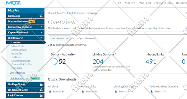Click the Domain Authority score 52
The image size is (187, 99).
tap(62, 62)
